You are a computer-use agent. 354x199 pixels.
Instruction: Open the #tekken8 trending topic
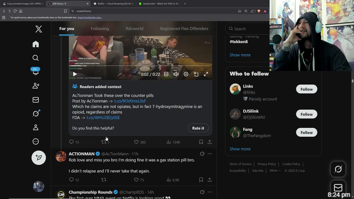pos(239,42)
